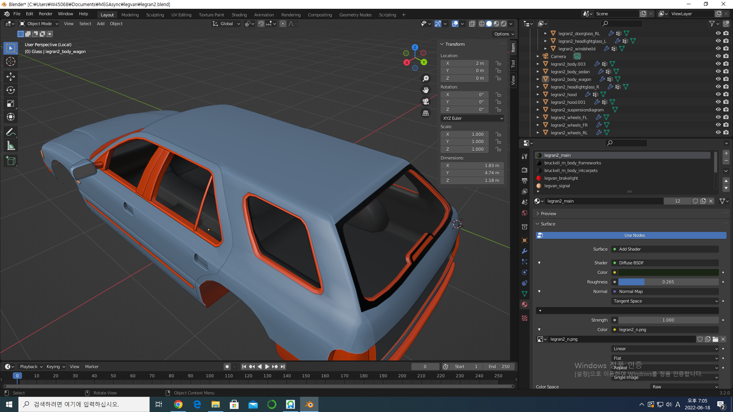
Task: Select the Move tool in toolbar
Action: (10, 76)
